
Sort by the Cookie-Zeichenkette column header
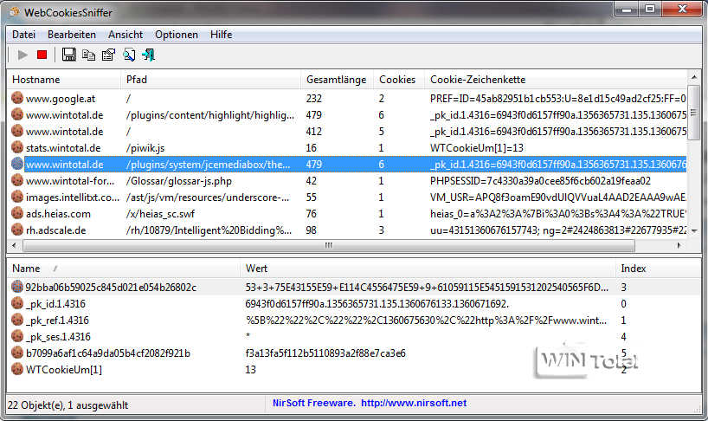(x=556, y=80)
